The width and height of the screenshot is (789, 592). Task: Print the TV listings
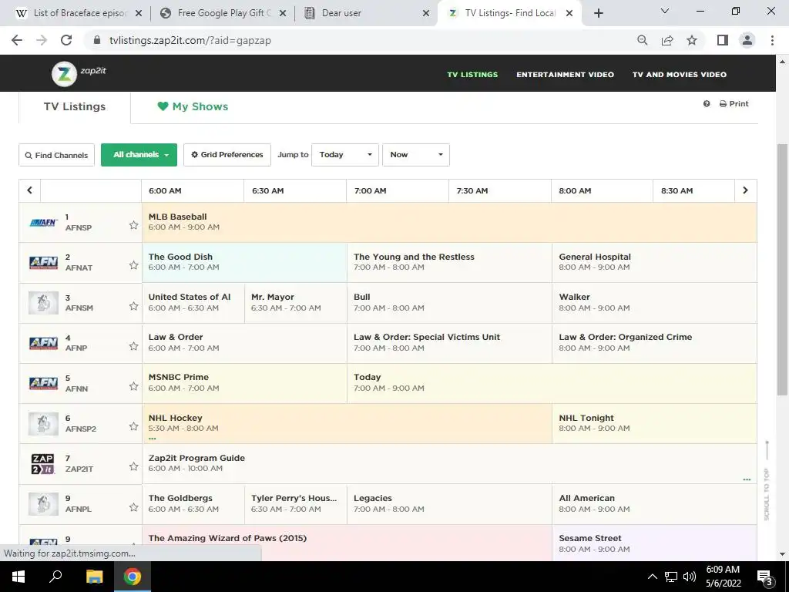(x=734, y=104)
